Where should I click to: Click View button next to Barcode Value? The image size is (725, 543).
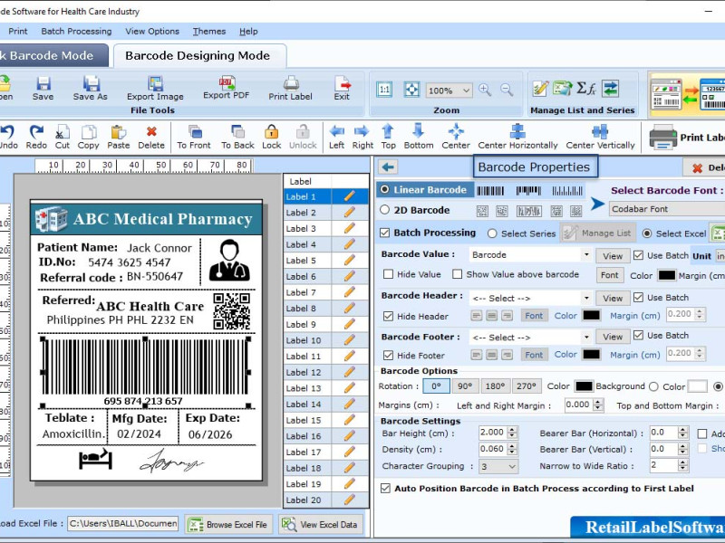click(613, 256)
